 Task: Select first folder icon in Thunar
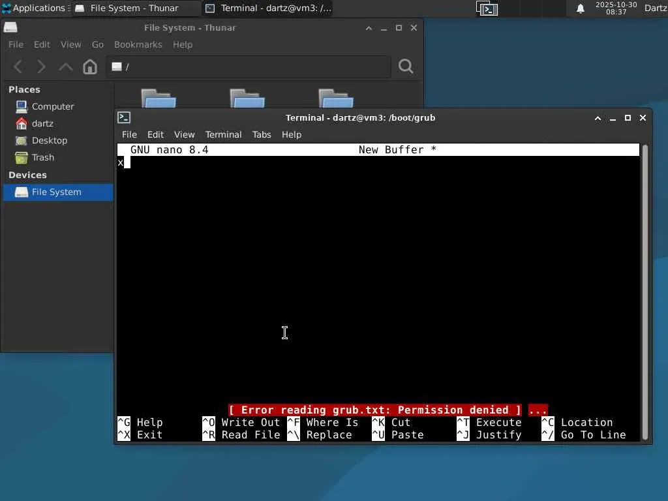tap(159, 98)
